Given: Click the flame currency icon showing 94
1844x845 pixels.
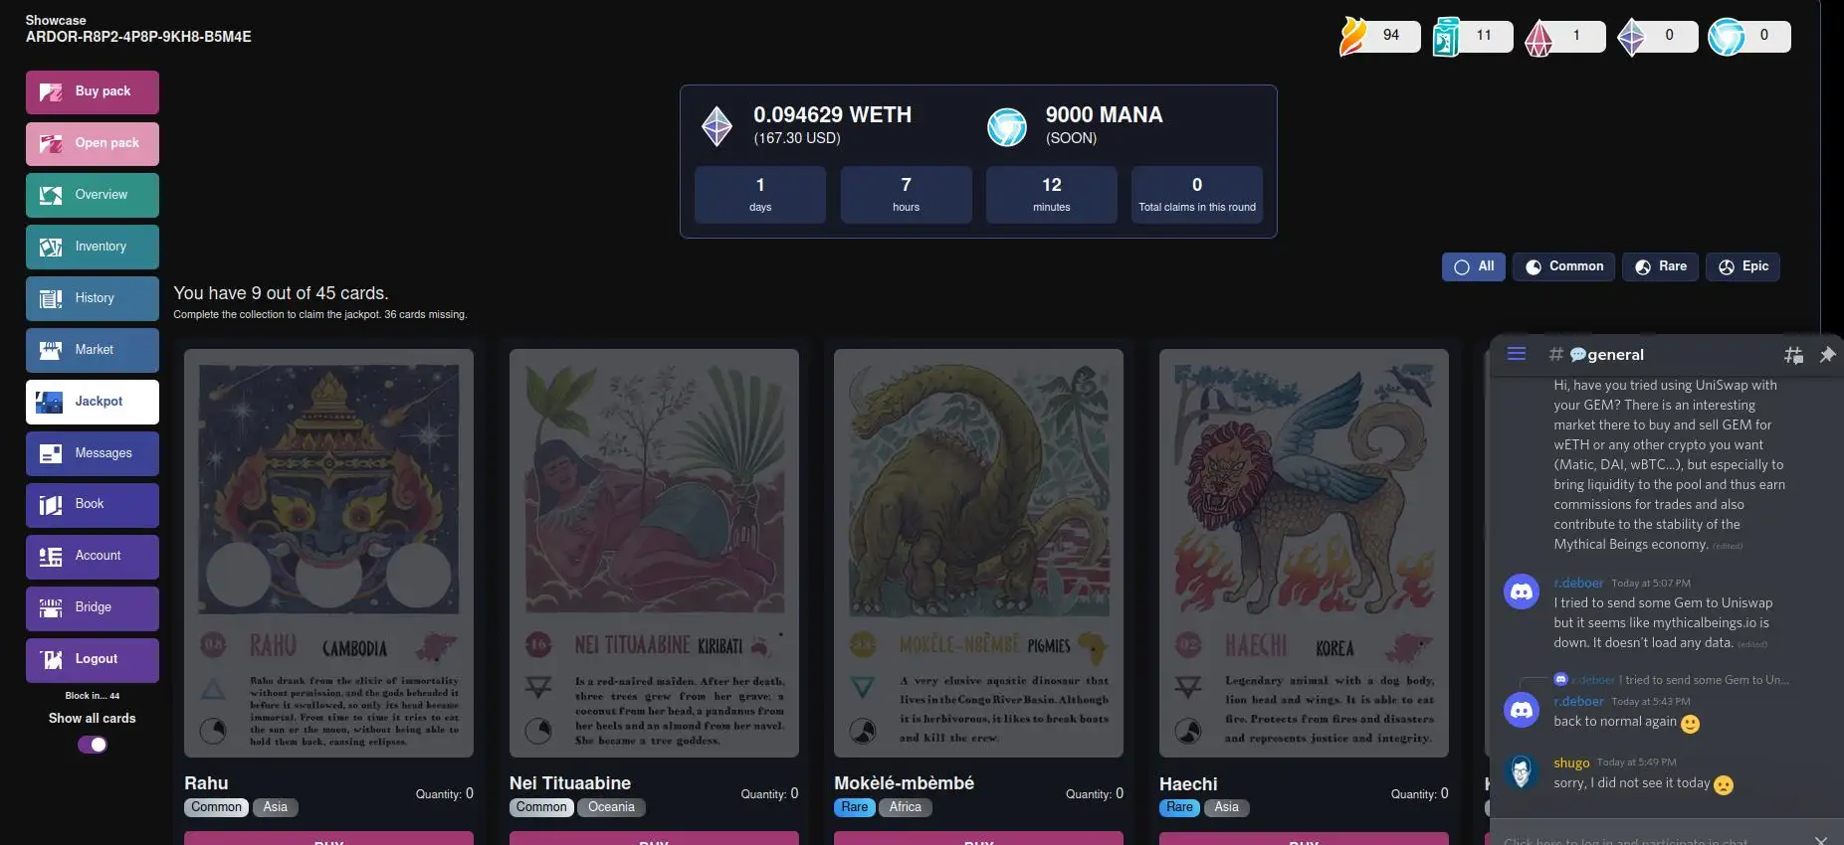Looking at the screenshot, I should click(x=1353, y=36).
